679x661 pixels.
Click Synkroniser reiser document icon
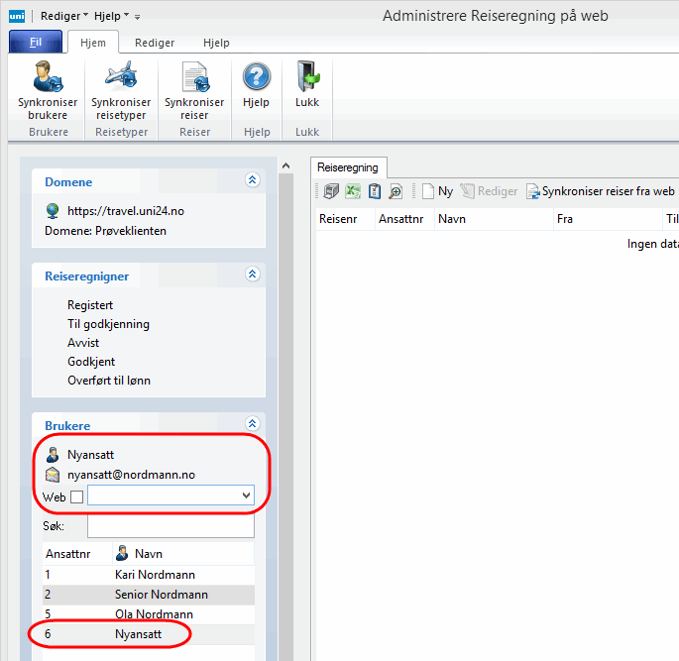pyautogui.click(x=194, y=78)
